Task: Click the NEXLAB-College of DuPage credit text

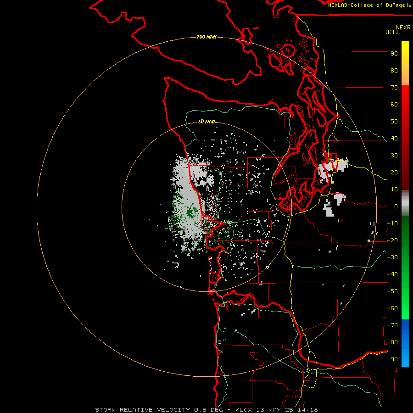Action: click(x=366, y=5)
